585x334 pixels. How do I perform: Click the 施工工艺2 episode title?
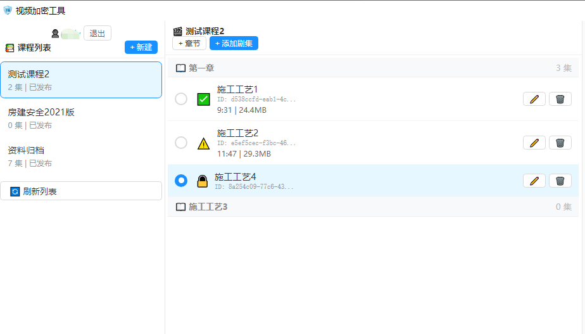237,133
